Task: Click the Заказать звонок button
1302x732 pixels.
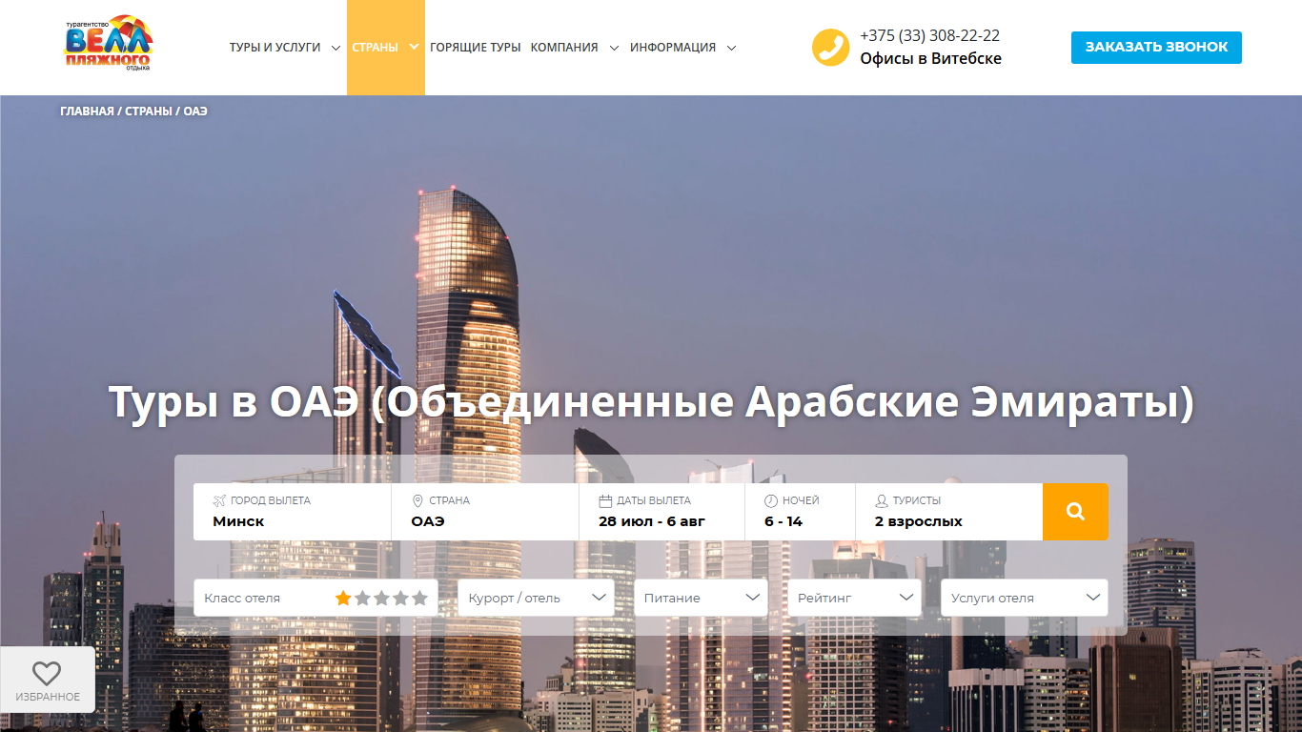Action: pos(1156,47)
